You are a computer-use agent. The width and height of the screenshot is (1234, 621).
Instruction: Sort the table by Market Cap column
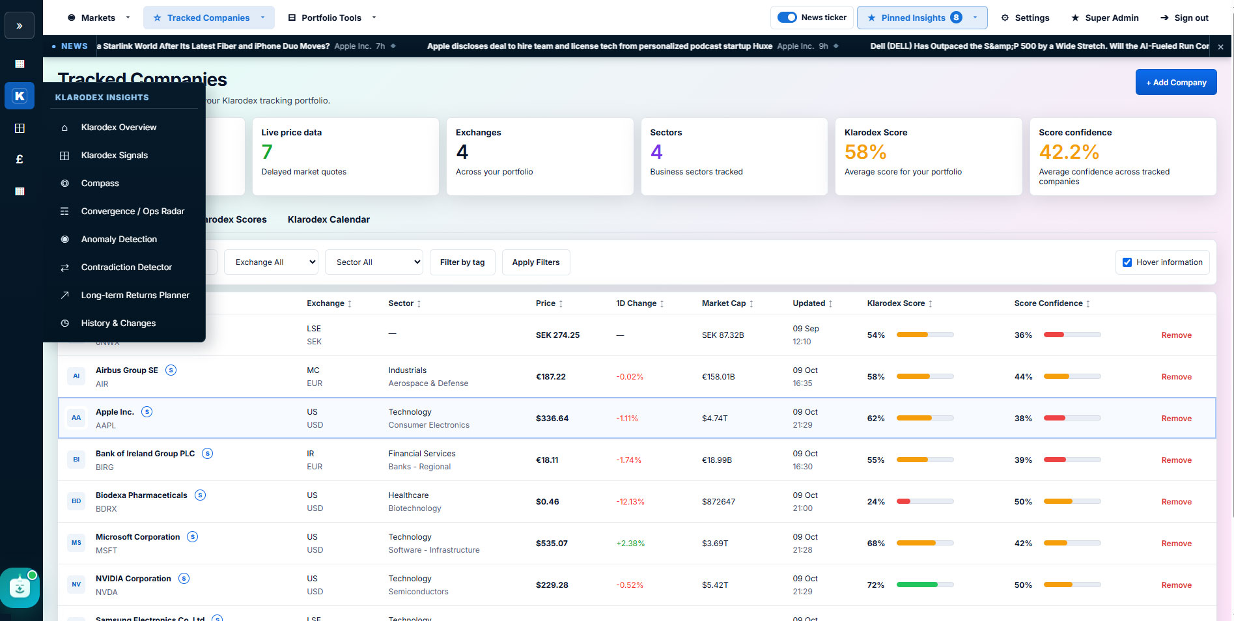pos(727,303)
